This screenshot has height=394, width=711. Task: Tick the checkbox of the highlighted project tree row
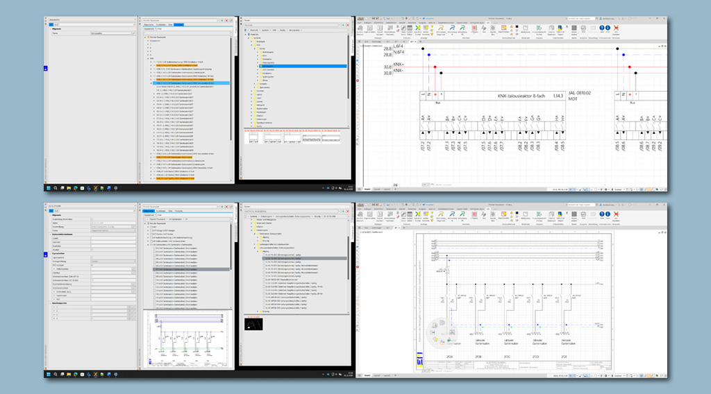pos(155,269)
